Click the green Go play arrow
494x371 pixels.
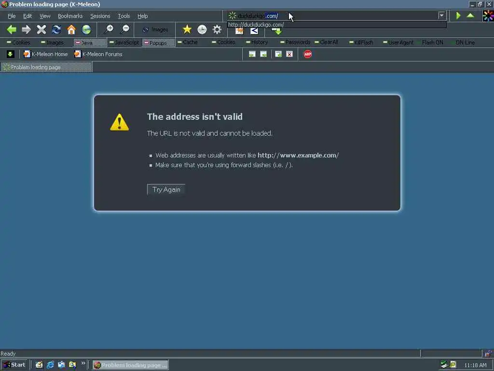[x=458, y=15]
